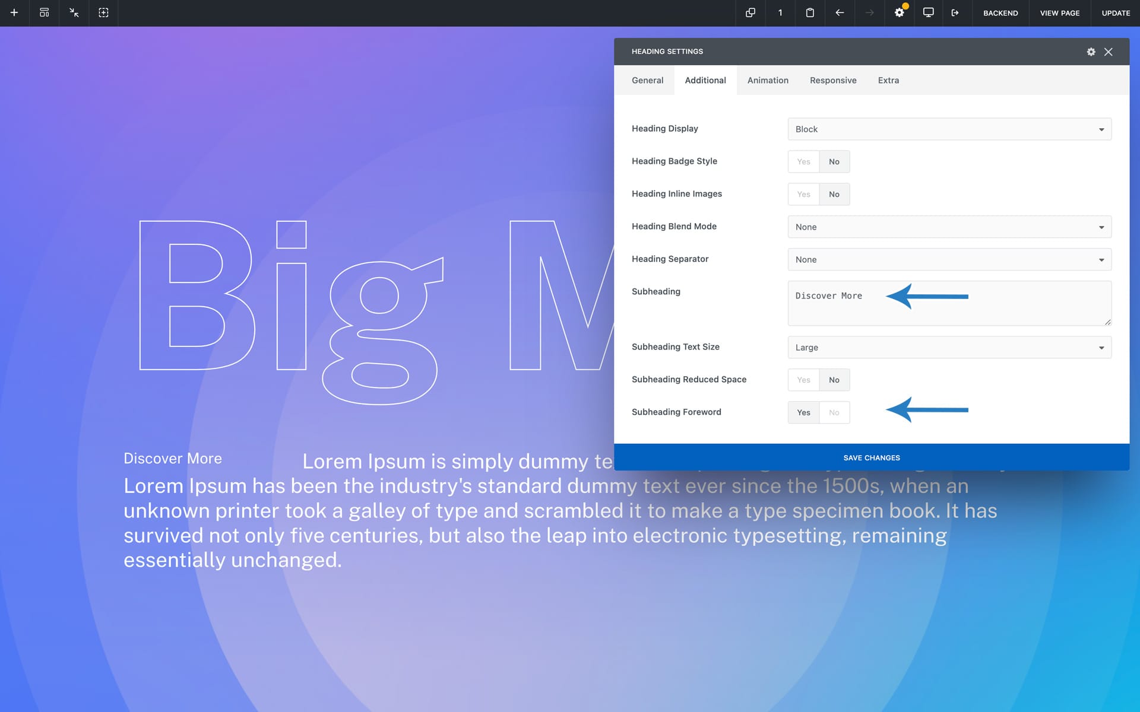Image resolution: width=1140 pixels, height=712 pixels.
Task: Open the templates layout icon in toolbar
Action: (44, 12)
